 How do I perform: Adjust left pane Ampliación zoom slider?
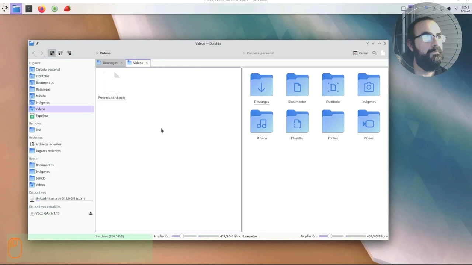[x=183, y=236]
